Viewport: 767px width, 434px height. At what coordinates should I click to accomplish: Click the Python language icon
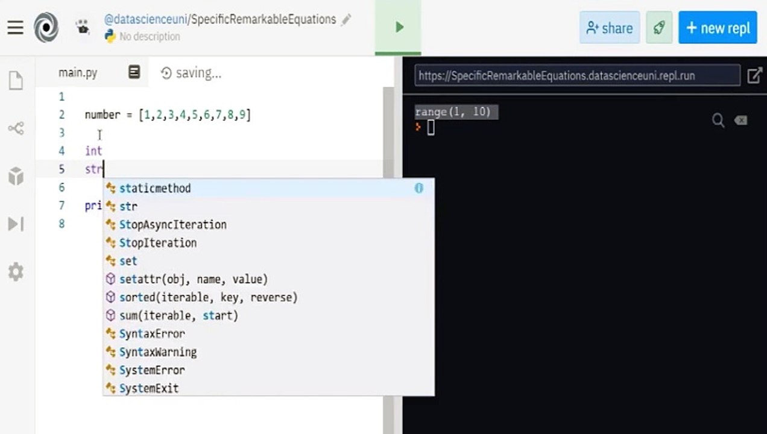[110, 36]
